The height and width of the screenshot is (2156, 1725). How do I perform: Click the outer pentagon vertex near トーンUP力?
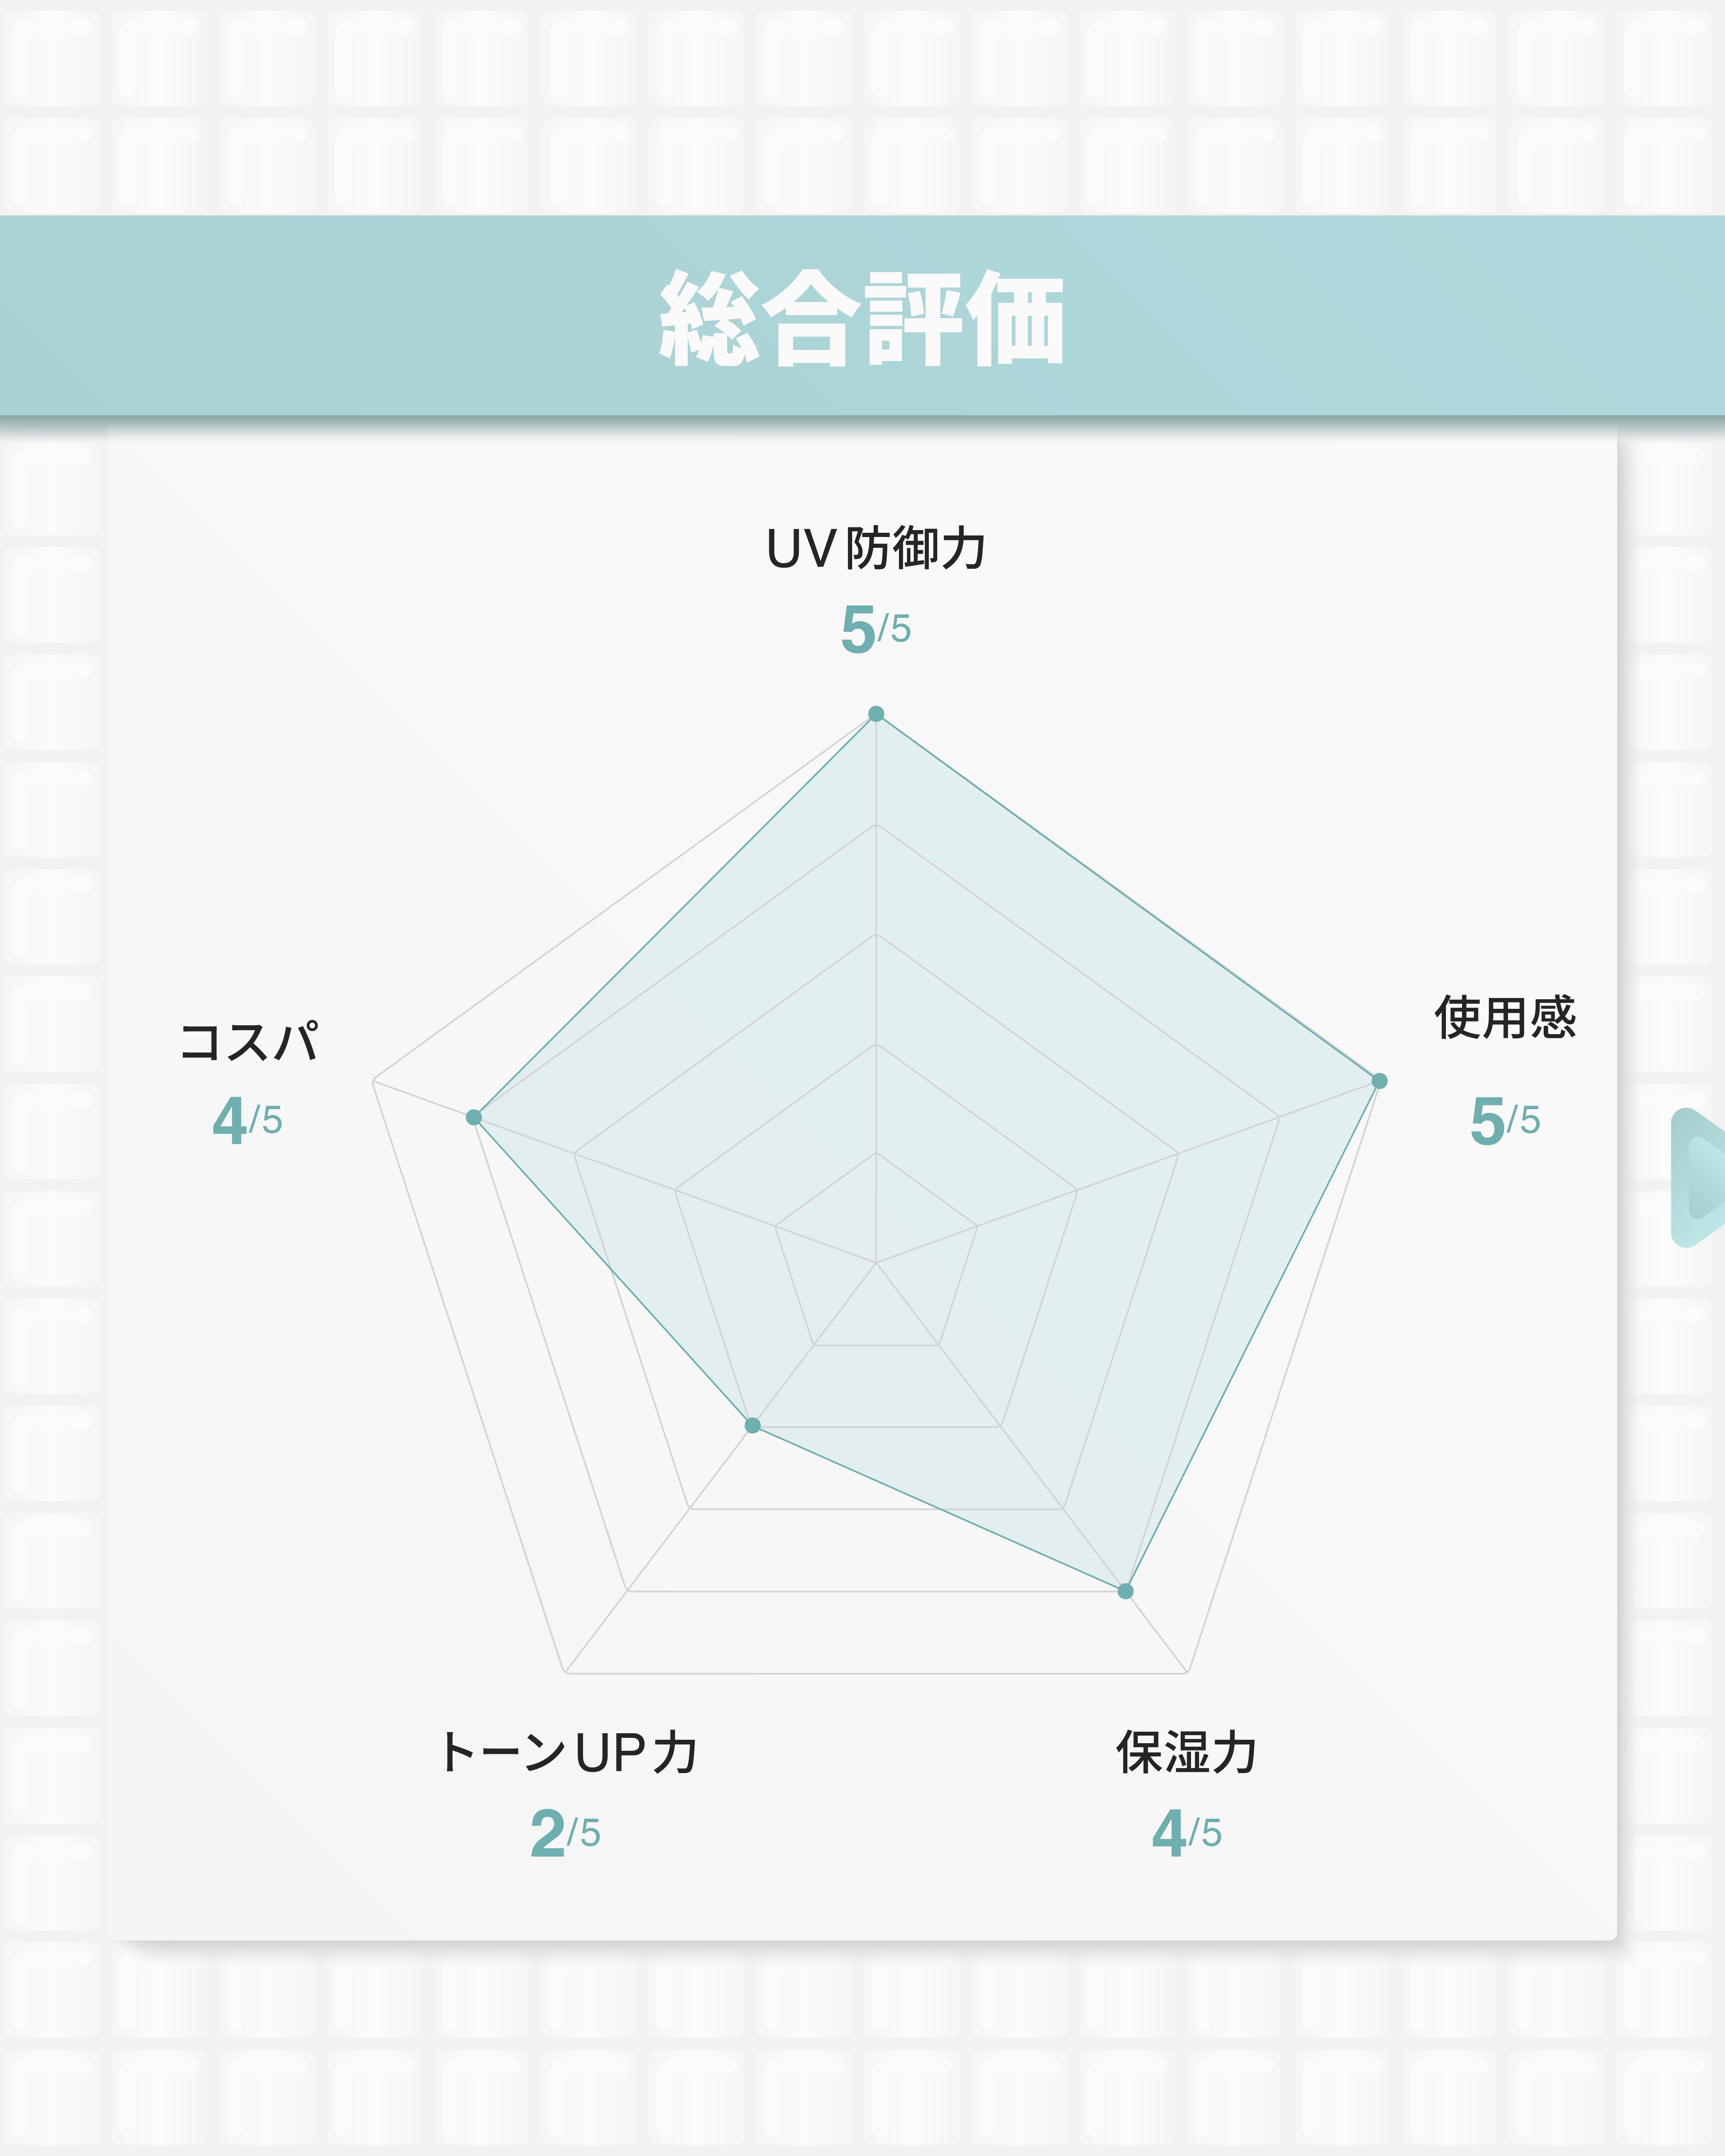click(x=566, y=1672)
